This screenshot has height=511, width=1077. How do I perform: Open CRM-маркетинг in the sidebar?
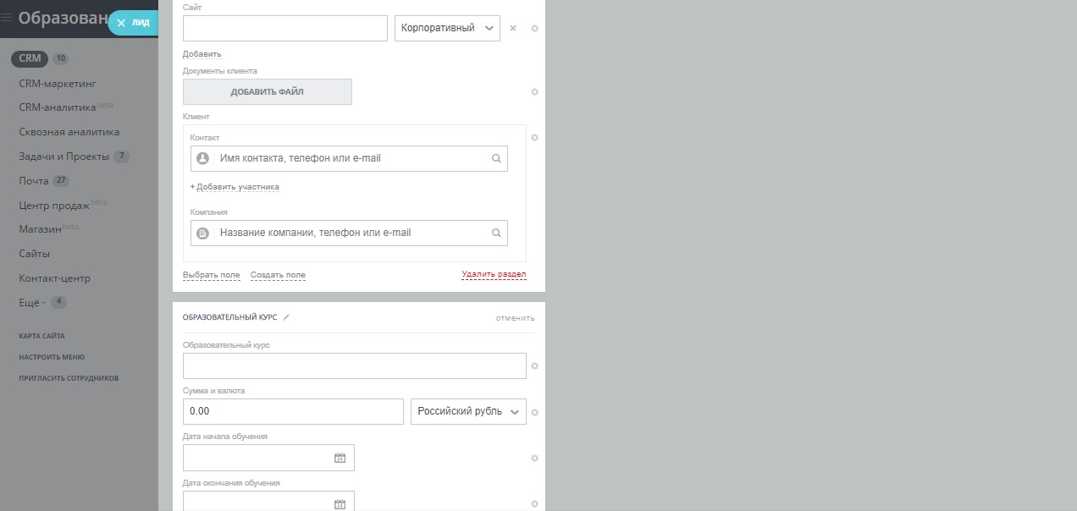58,84
